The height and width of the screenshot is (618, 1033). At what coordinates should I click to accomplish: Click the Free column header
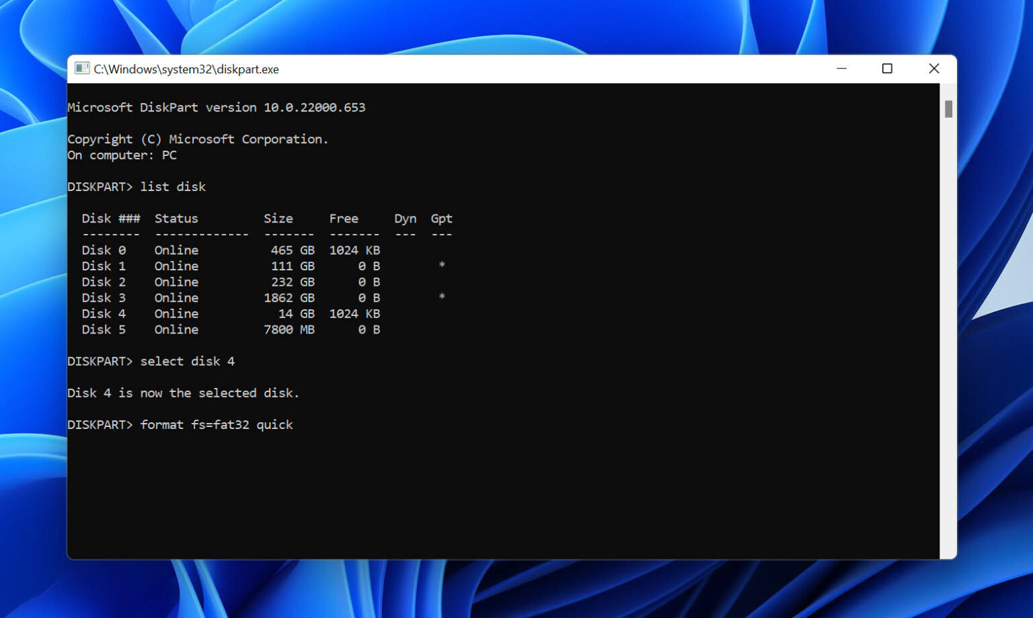pos(344,218)
